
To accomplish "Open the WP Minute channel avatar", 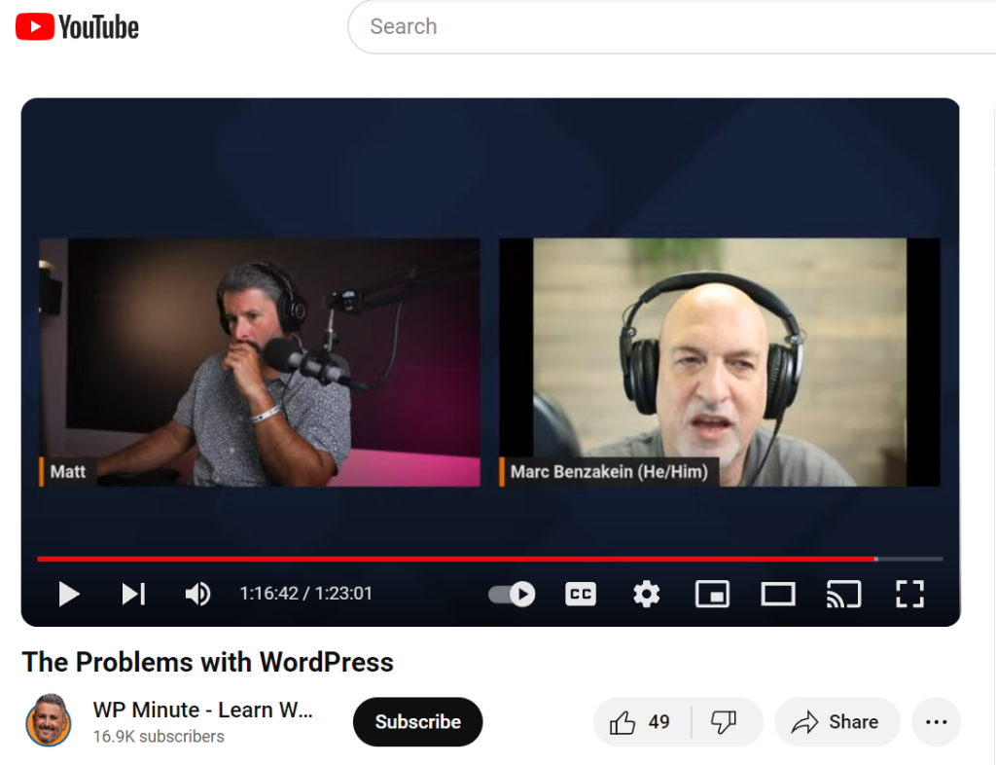I will [49, 720].
